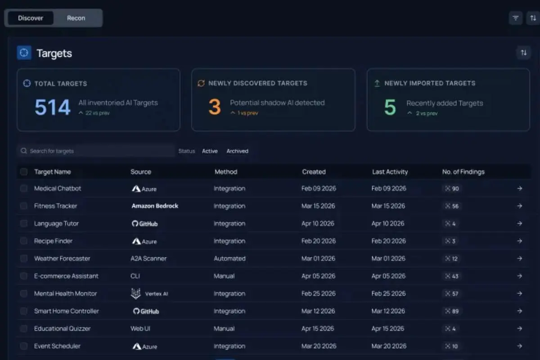Click GitHub logo in Language Tutor row
Image resolution: width=540 pixels, height=360 pixels.
pos(145,224)
